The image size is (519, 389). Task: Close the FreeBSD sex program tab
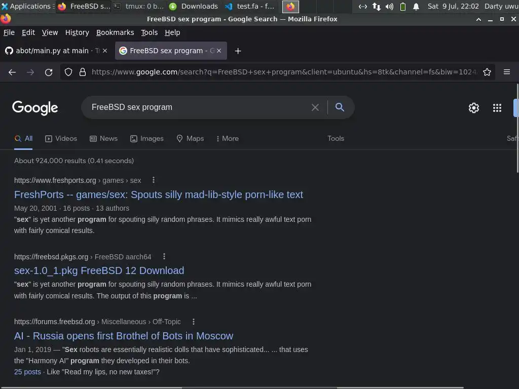coord(219,51)
